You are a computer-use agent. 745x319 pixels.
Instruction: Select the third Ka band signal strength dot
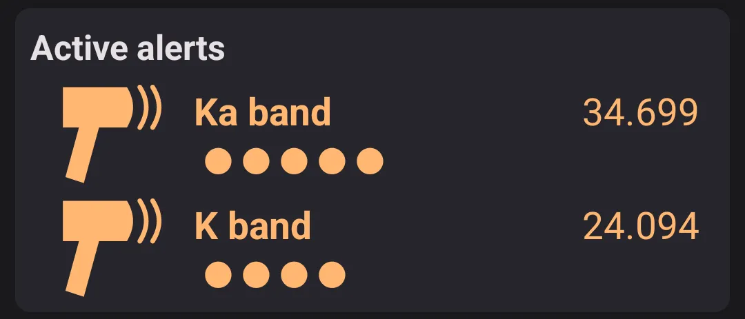click(x=294, y=161)
